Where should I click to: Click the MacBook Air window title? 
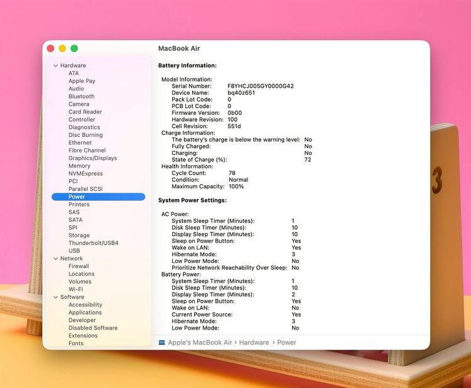click(179, 48)
